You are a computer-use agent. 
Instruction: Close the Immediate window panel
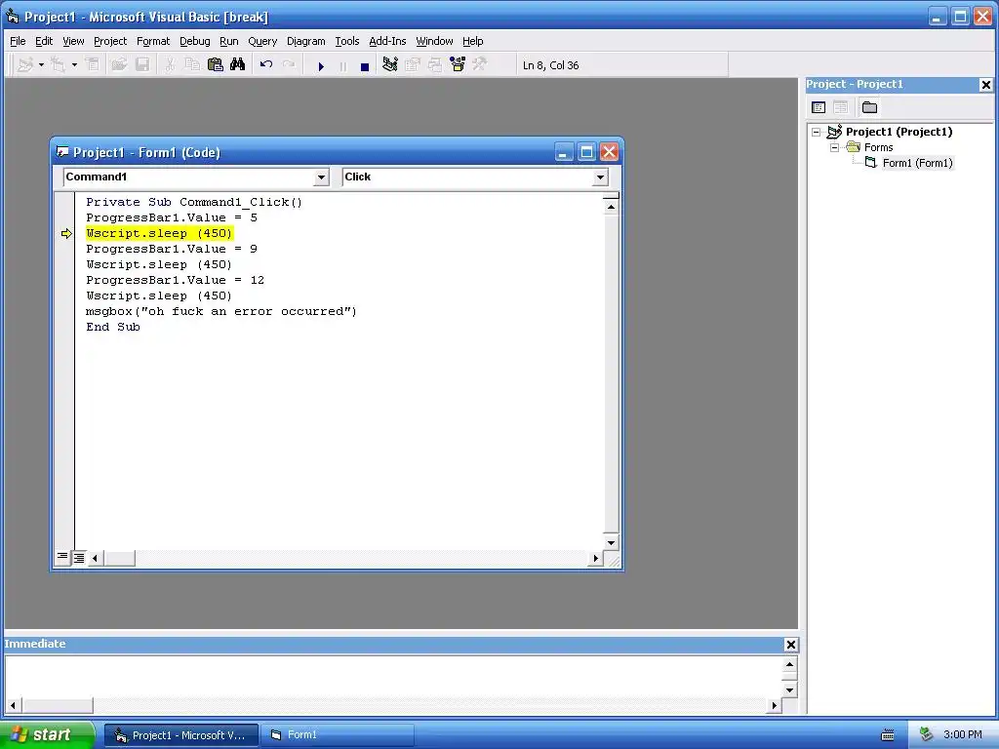790,645
